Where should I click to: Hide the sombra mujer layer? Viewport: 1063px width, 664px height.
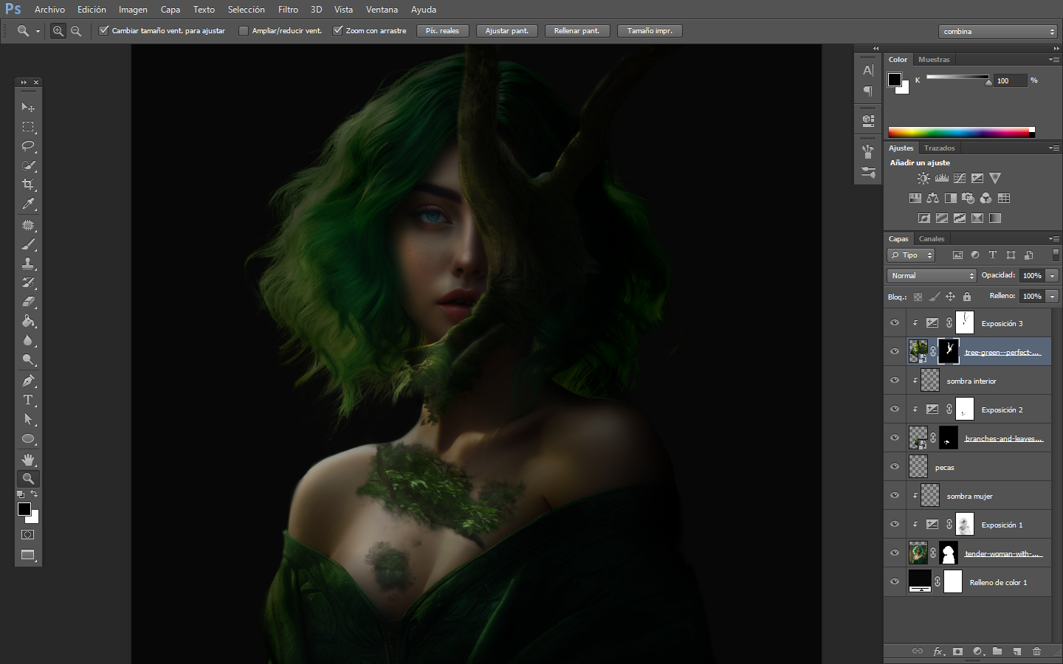tap(895, 496)
